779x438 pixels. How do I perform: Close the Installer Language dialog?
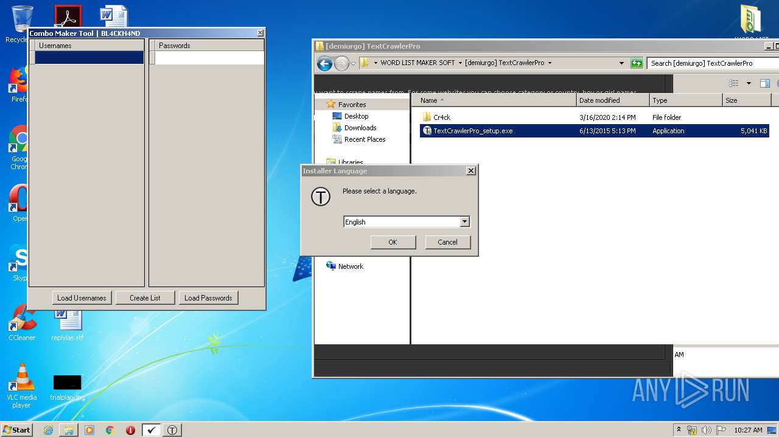470,171
